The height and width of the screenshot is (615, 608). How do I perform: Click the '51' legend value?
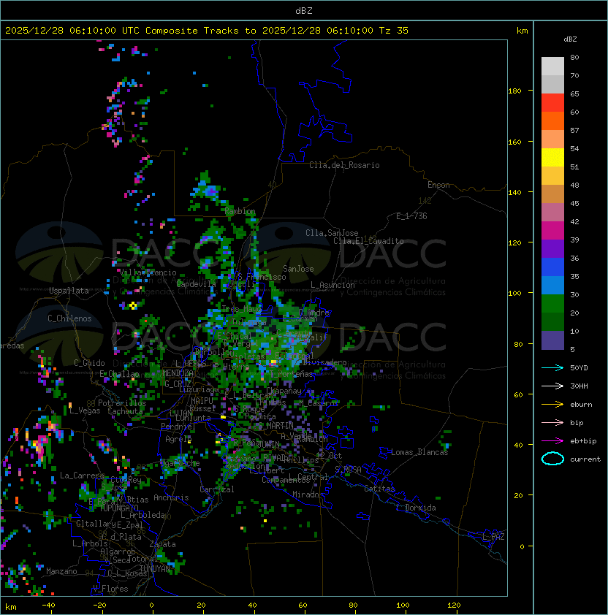pyautogui.click(x=574, y=167)
